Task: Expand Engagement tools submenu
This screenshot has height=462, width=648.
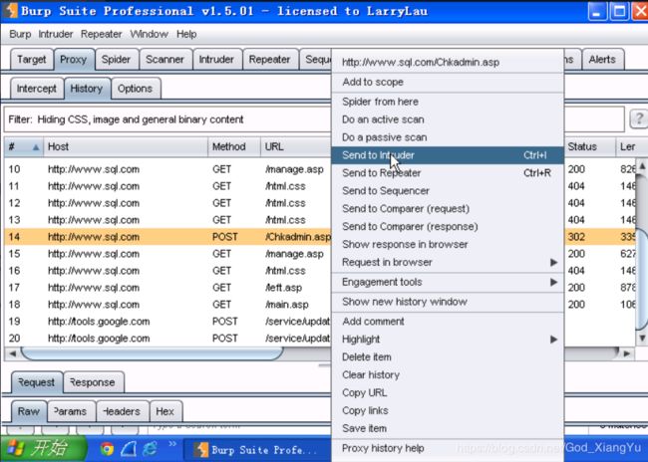Action: [448, 282]
